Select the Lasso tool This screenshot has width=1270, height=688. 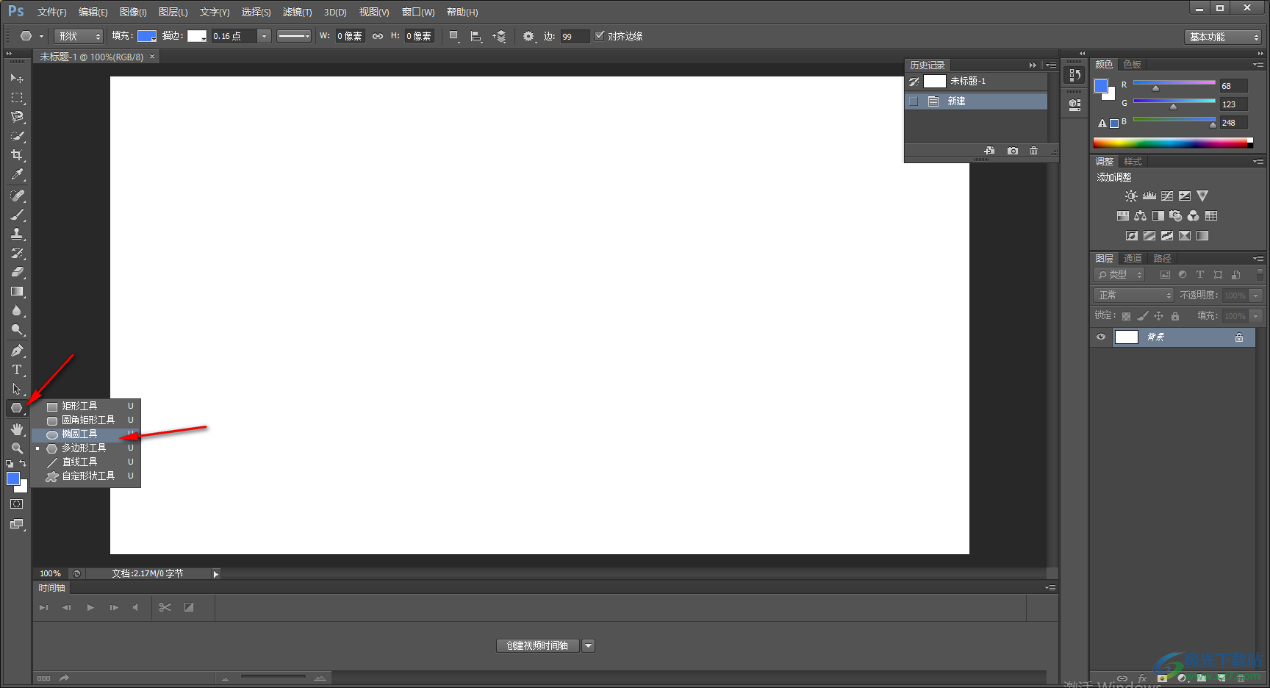[16, 117]
